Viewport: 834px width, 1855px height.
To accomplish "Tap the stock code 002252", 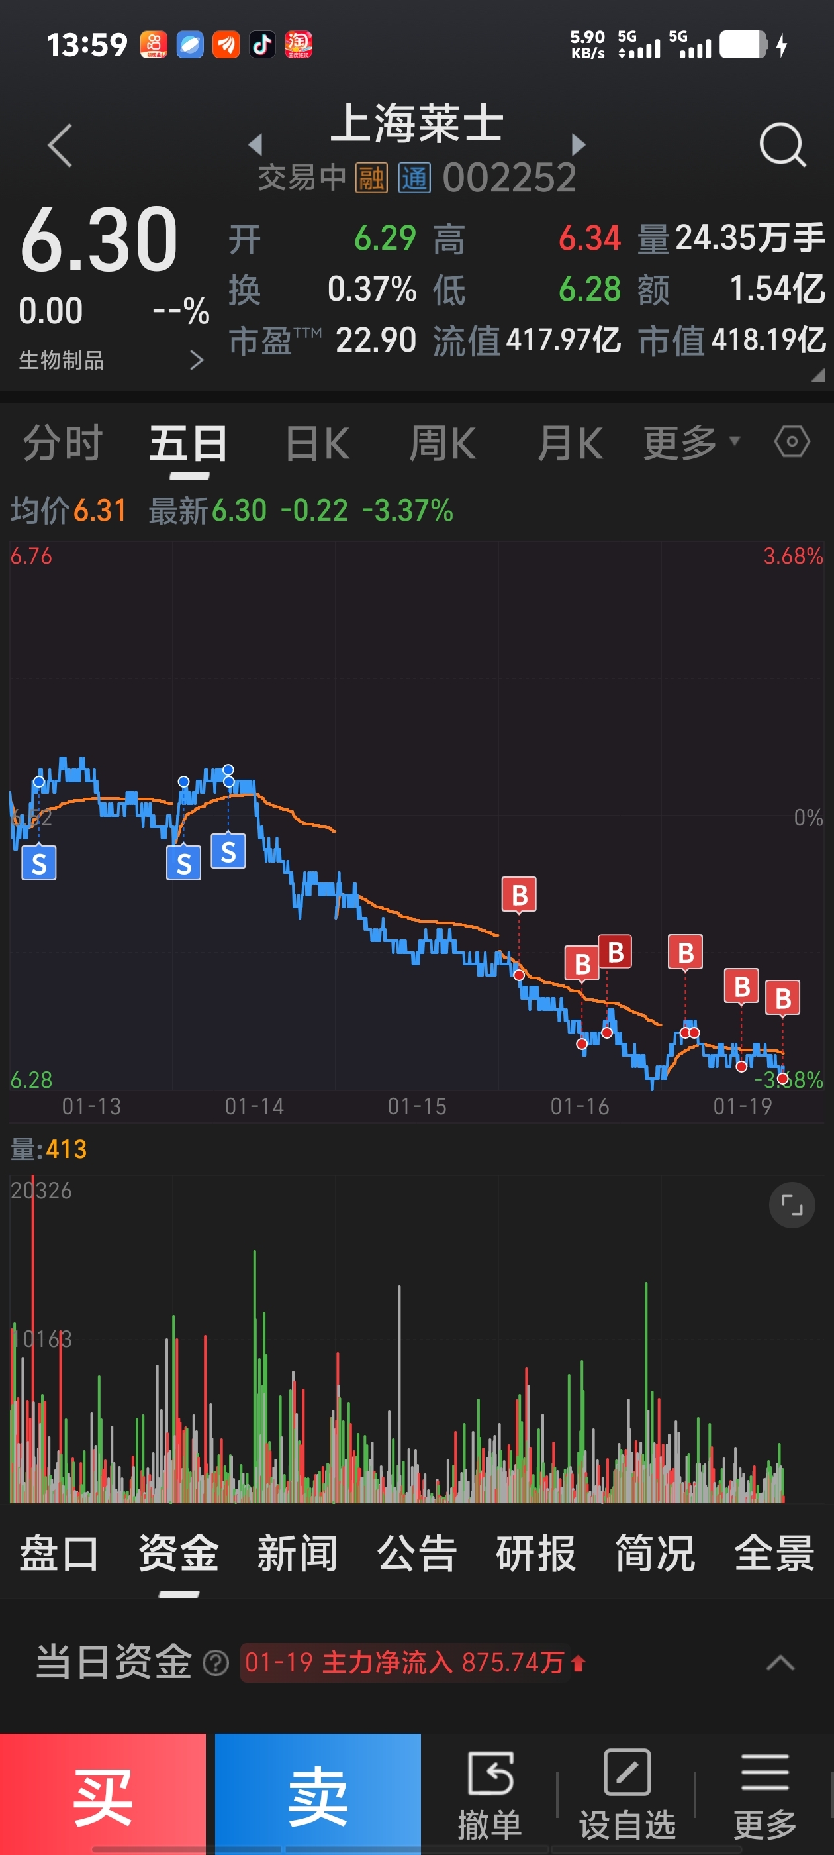I will click(510, 178).
